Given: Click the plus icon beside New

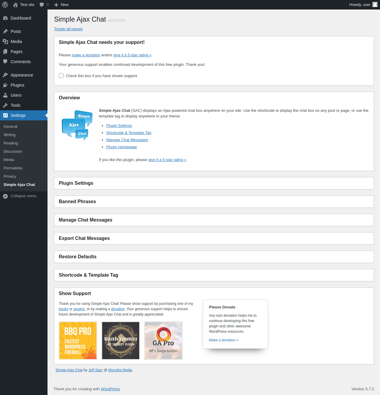Looking at the screenshot, I should point(56,5).
